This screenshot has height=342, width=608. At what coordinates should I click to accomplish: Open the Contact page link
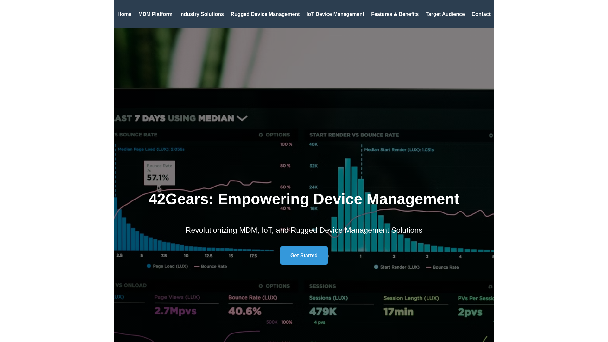coord(481,14)
